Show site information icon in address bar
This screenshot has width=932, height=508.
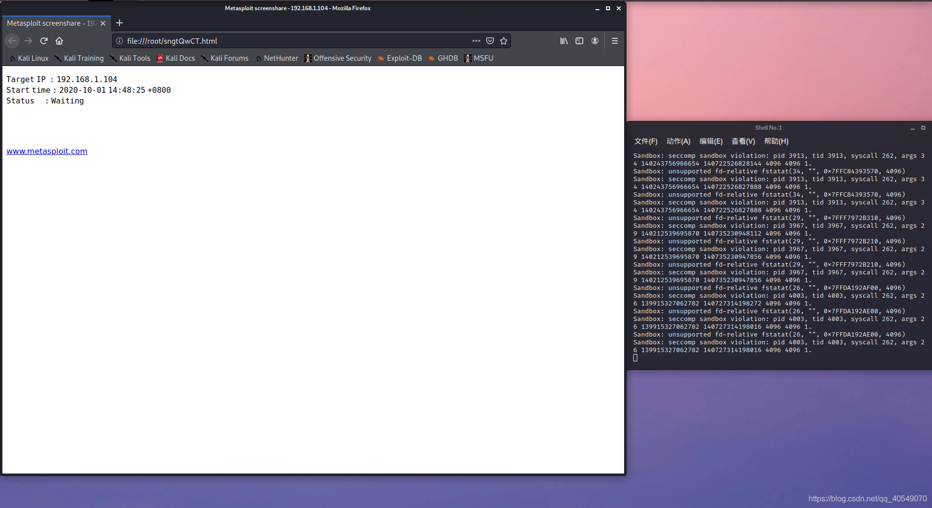coord(119,41)
